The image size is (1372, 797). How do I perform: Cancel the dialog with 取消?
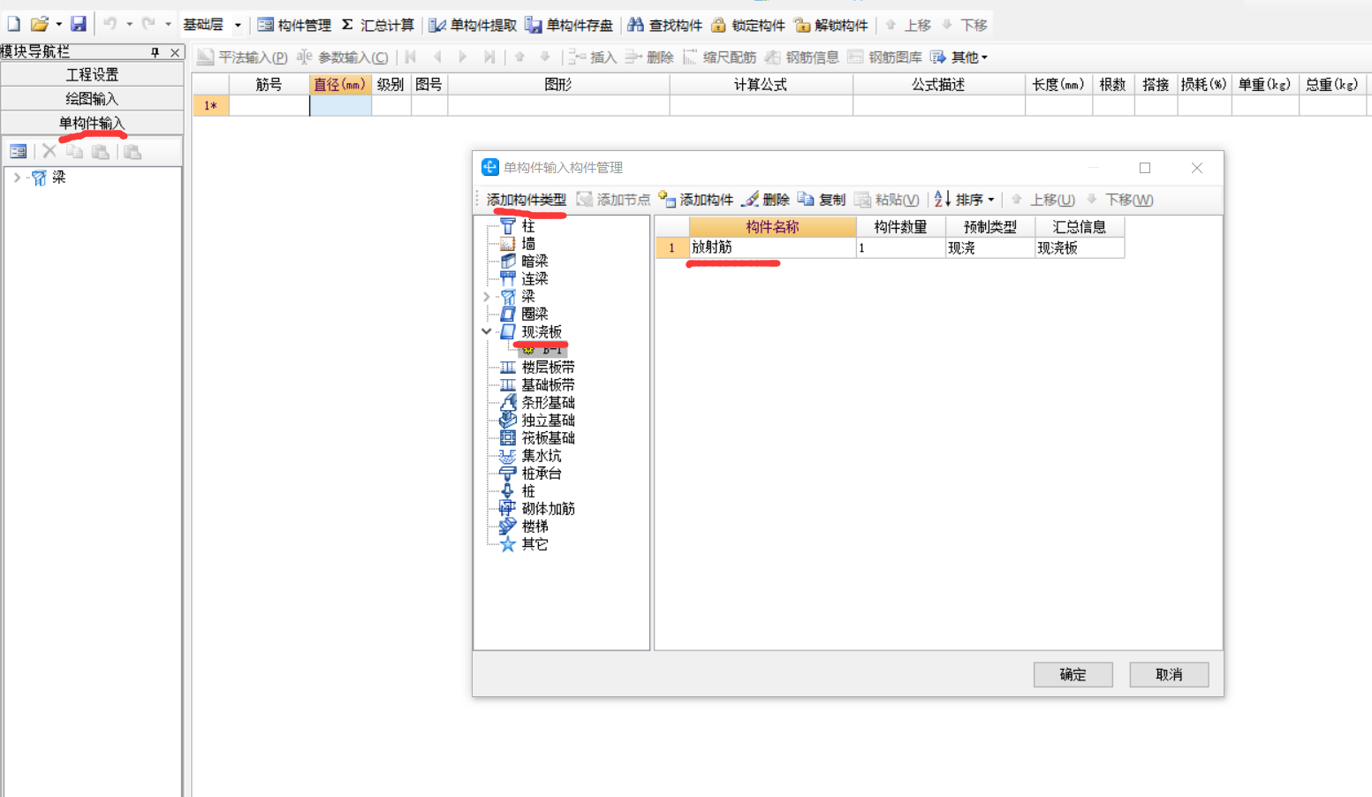[1169, 674]
